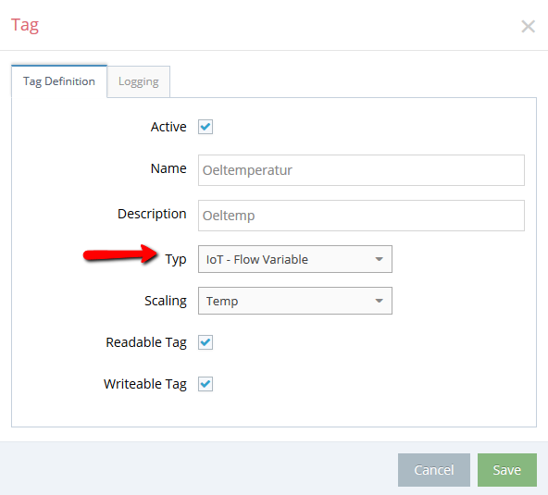This screenshot has width=548, height=495.
Task: Click the Tag dialog title
Action: click(25, 26)
